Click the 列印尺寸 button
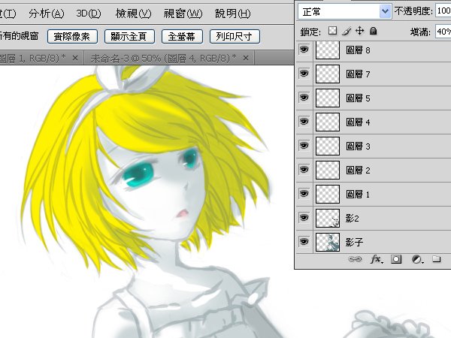This screenshot has height=338, width=451. point(235,37)
